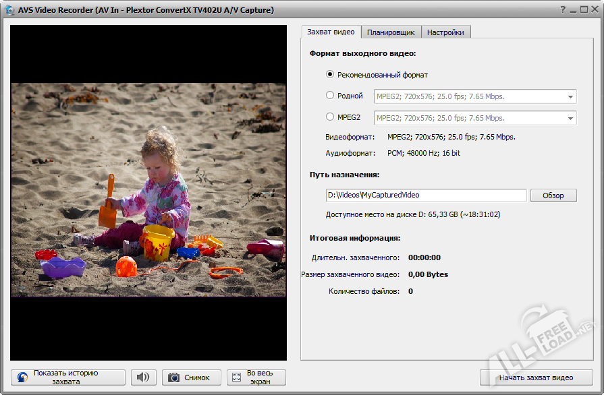The image size is (604, 395).
Task: Switch preview to fullscreen via Во весь экран icon
Action: click(236, 377)
